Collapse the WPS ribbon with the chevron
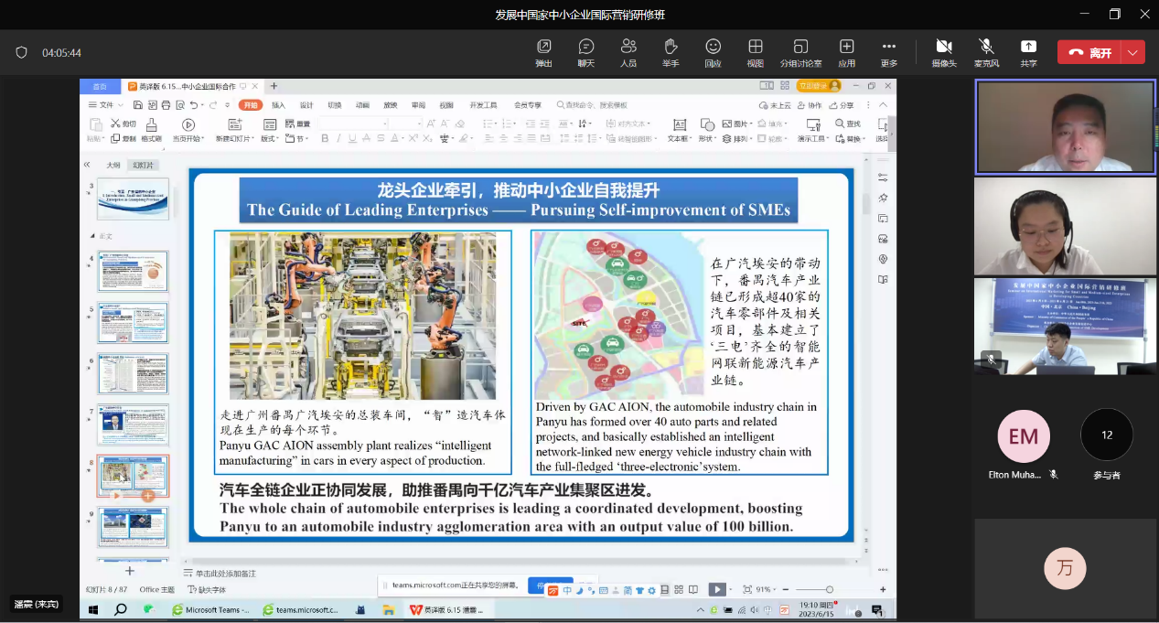This screenshot has width=1159, height=623. 883,105
